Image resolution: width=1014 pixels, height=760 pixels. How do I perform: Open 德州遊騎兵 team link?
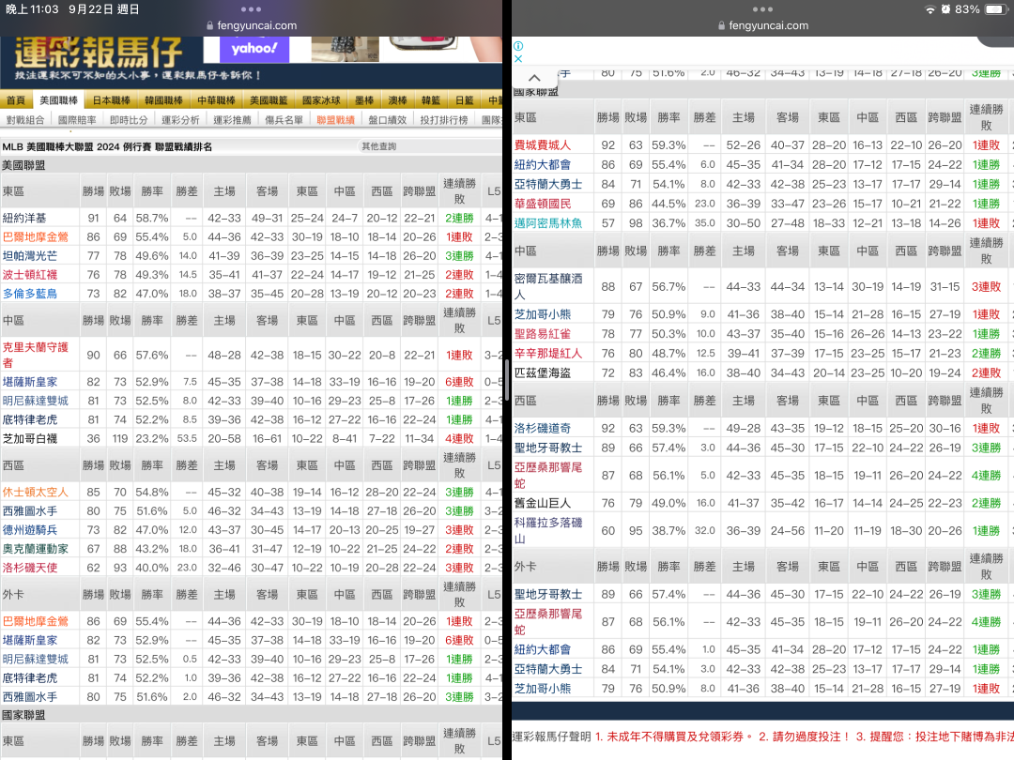[x=30, y=529]
